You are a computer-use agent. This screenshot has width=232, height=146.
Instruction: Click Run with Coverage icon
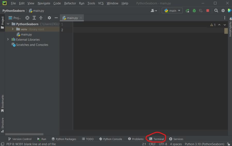(201, 11)
